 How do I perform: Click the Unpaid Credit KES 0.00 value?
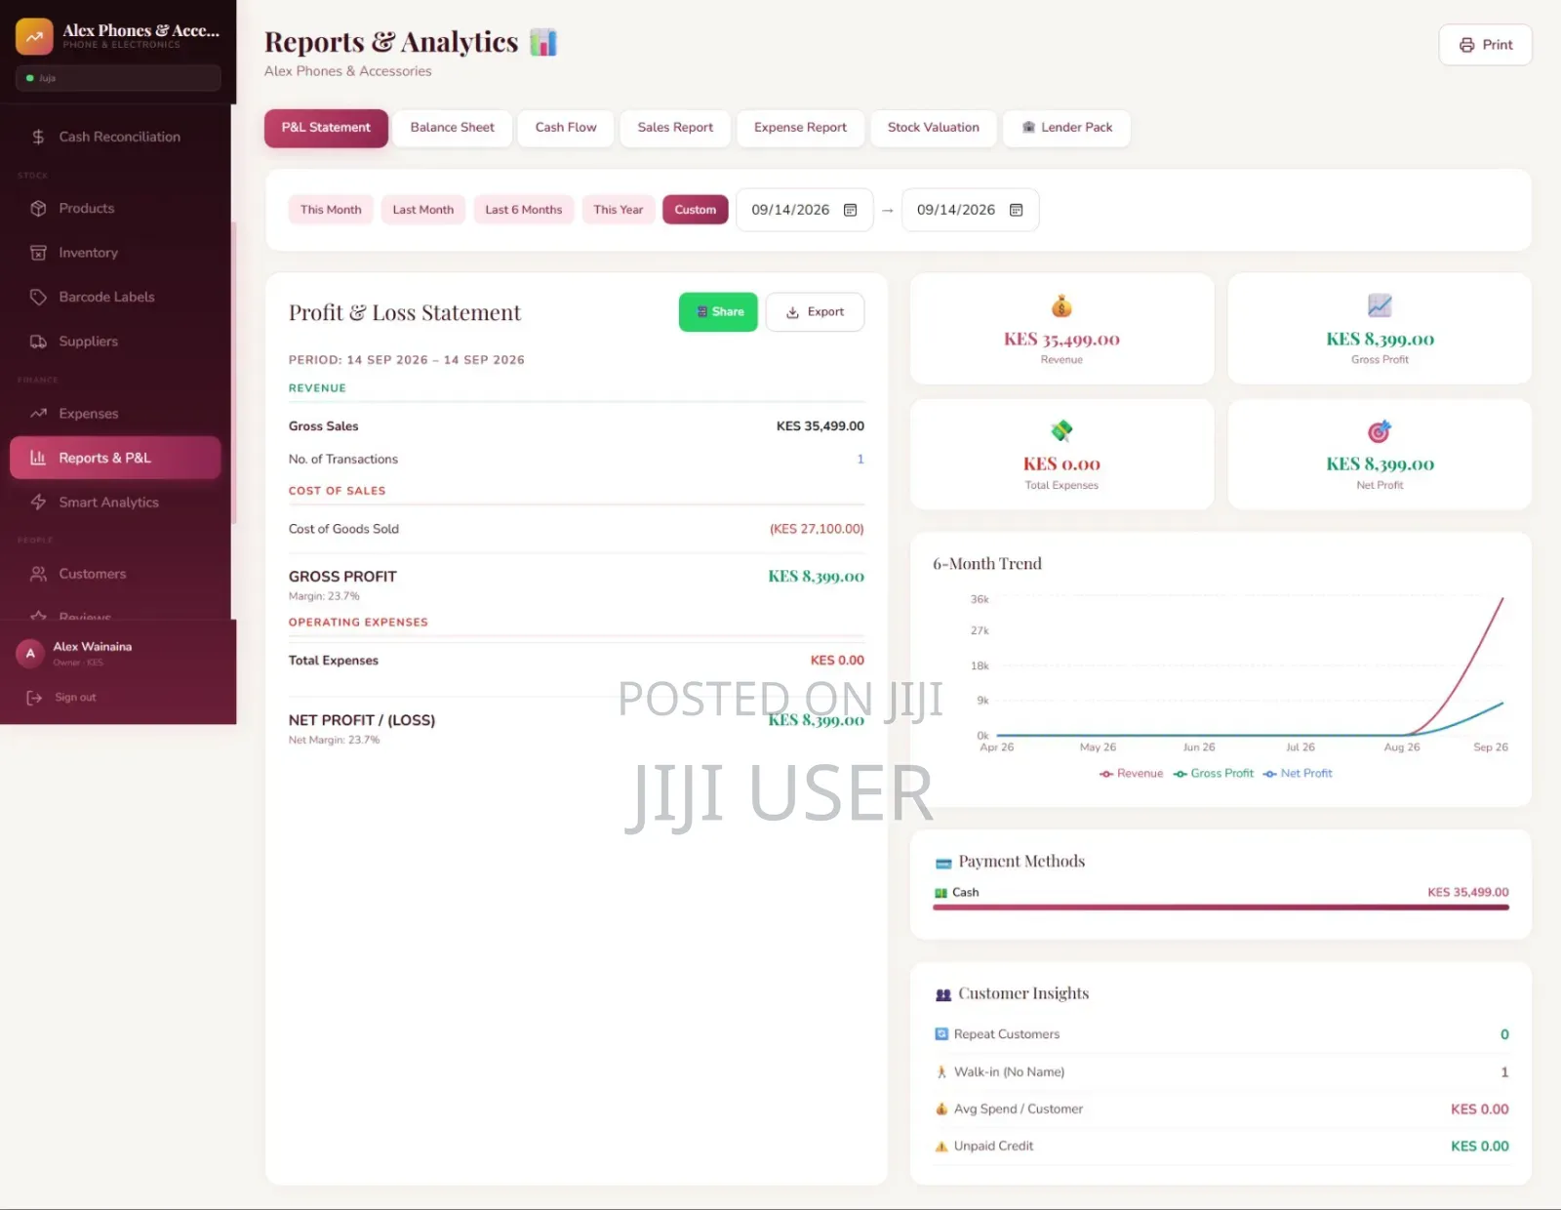tap(1479, 1147)
